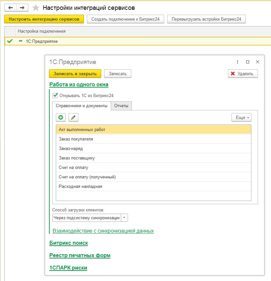Viewport: 271px width, 281px height.
Task: Switch to the Отчеты tab
Action: coord(121,106)
